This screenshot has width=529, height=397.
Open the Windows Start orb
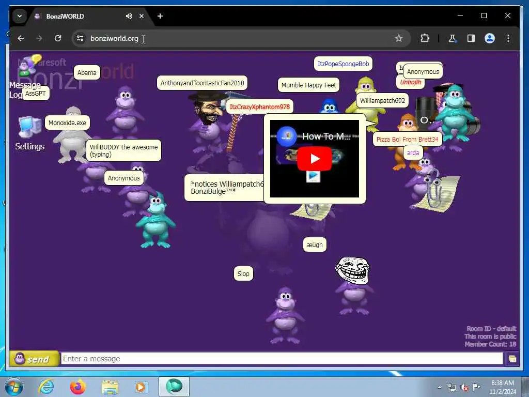[14, 387]
